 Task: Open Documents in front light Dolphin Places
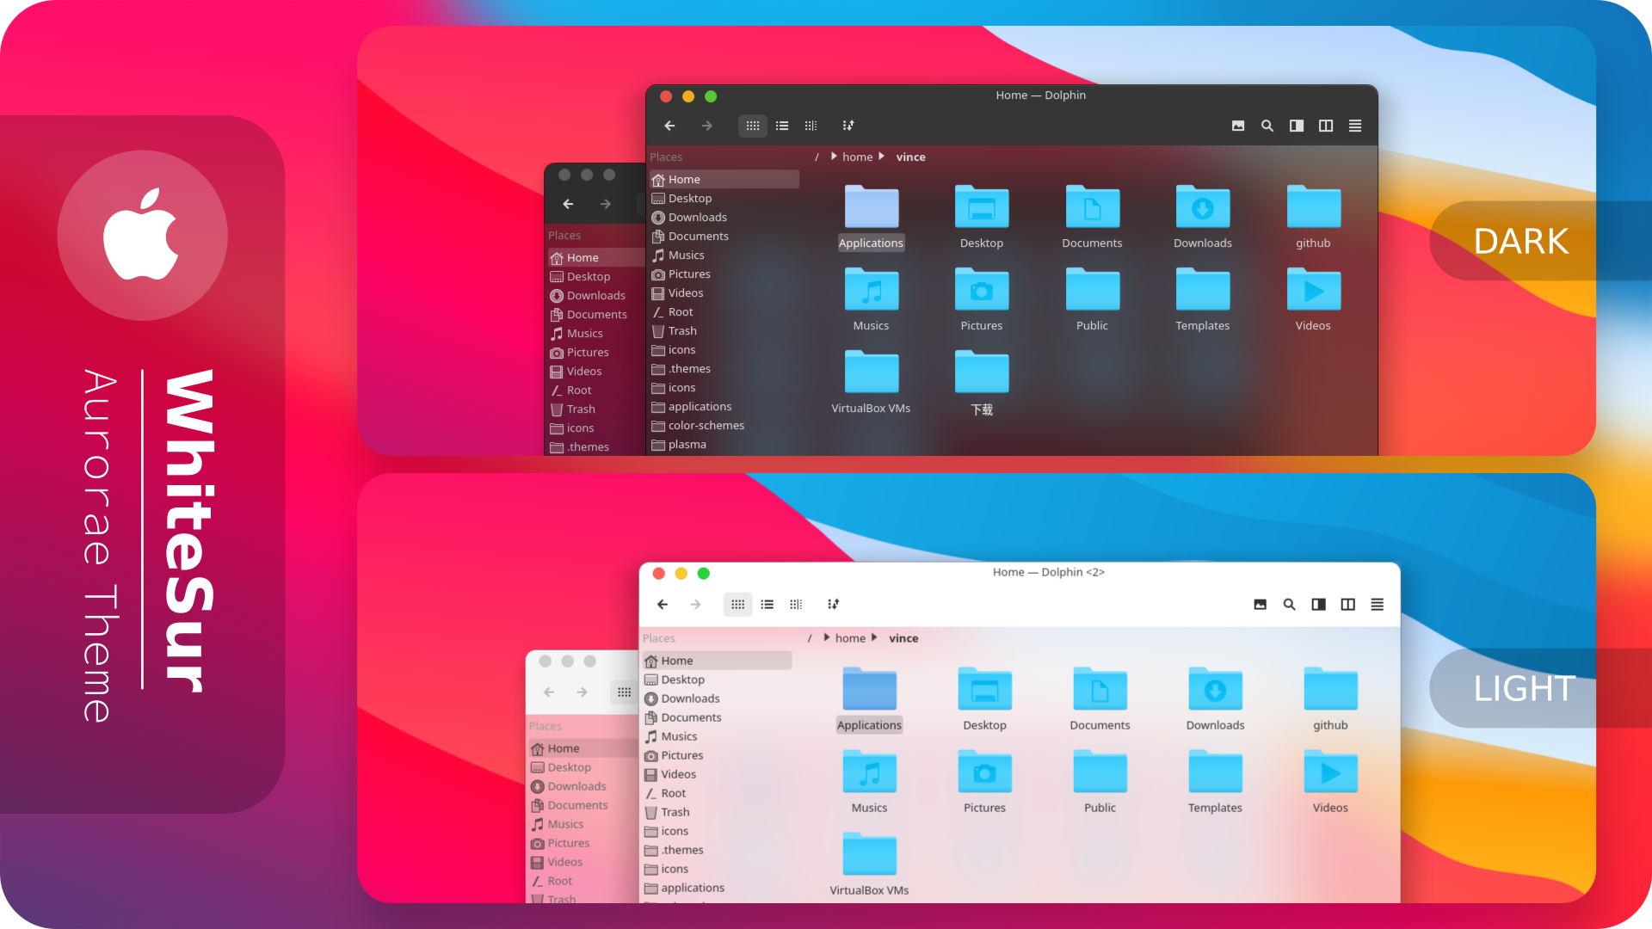718,717
